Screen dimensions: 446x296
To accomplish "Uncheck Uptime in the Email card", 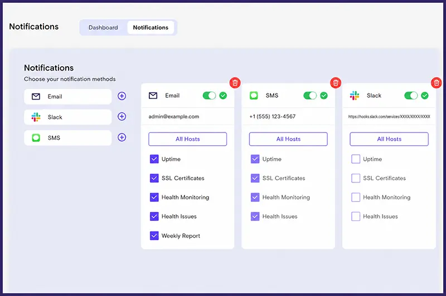I will coord(154,159).
